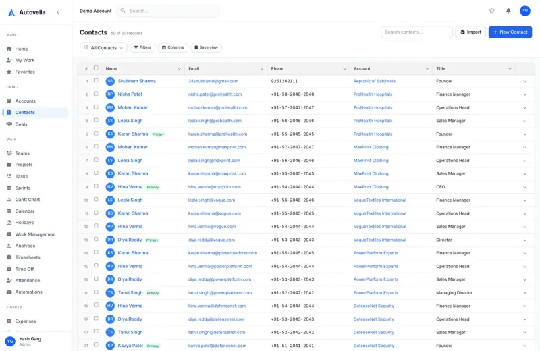This screenshot has height=351, width=540.
Task: Select checkbox for row 5 Karan Sharma
Action: coord(96,133)
